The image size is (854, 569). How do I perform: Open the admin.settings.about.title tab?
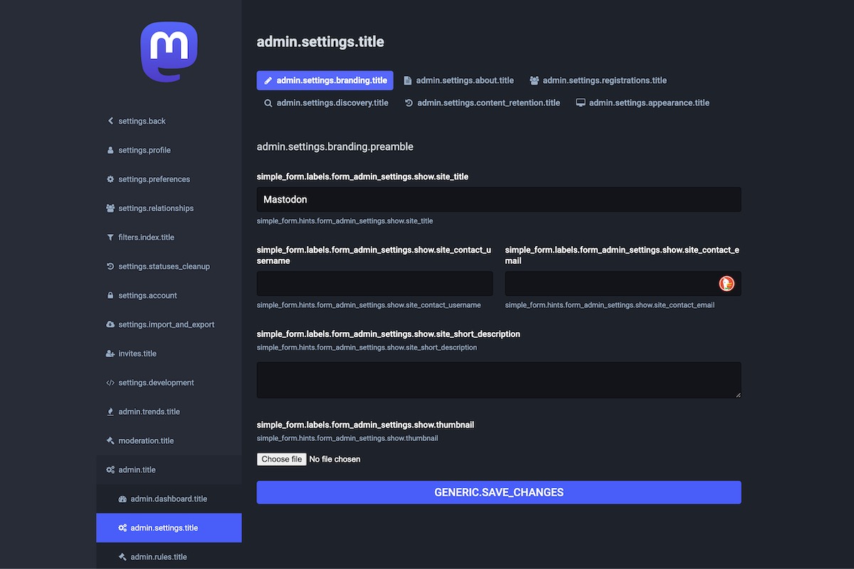[458, 80]
